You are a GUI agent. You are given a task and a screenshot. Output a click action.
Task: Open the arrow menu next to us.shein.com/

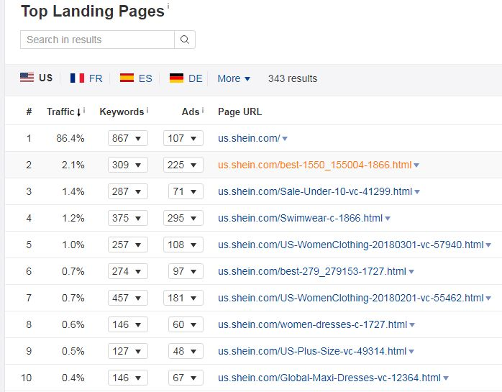[285, 139]
